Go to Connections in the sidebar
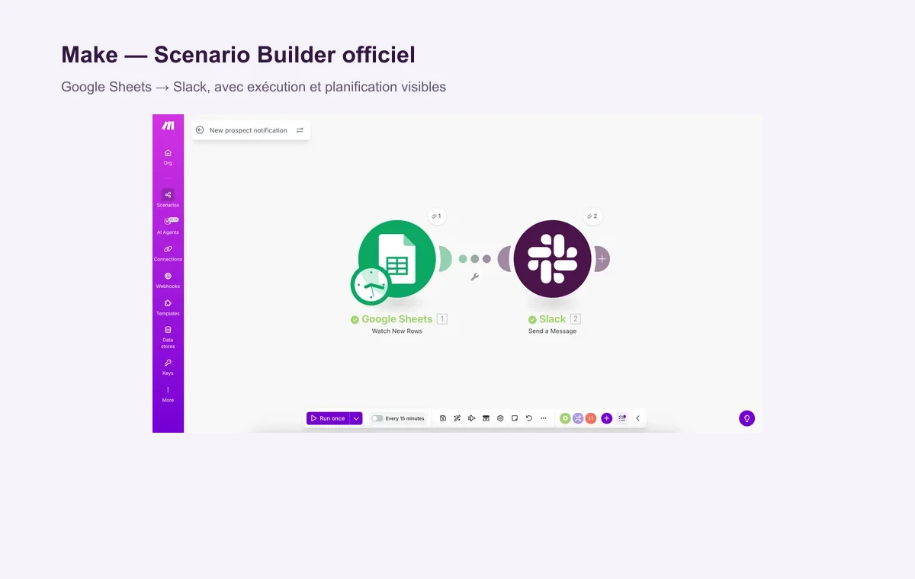The height and width of the screenshot is (579, 915). point(168,253)
